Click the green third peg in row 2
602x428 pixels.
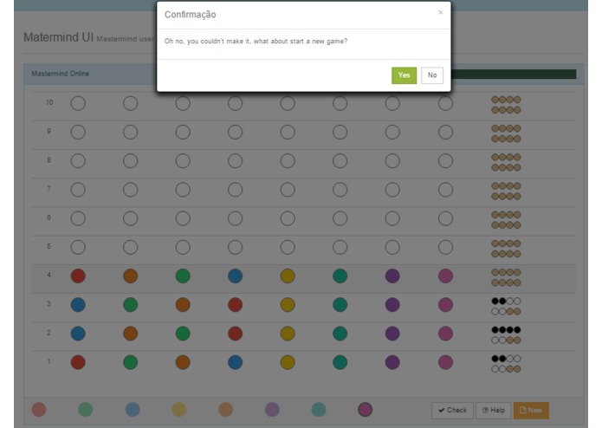click(183, 334)
